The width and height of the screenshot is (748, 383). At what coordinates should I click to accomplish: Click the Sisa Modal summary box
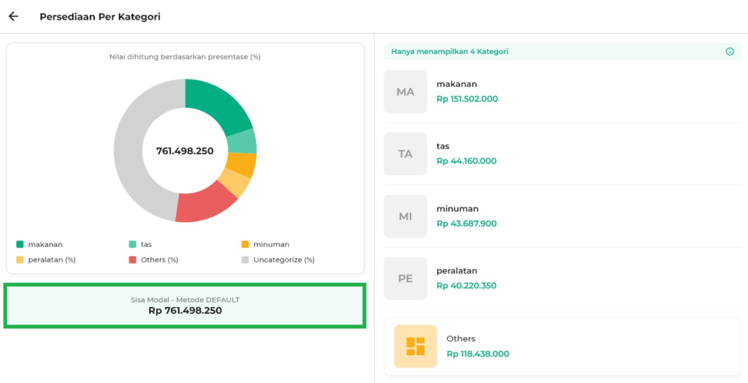185,306
